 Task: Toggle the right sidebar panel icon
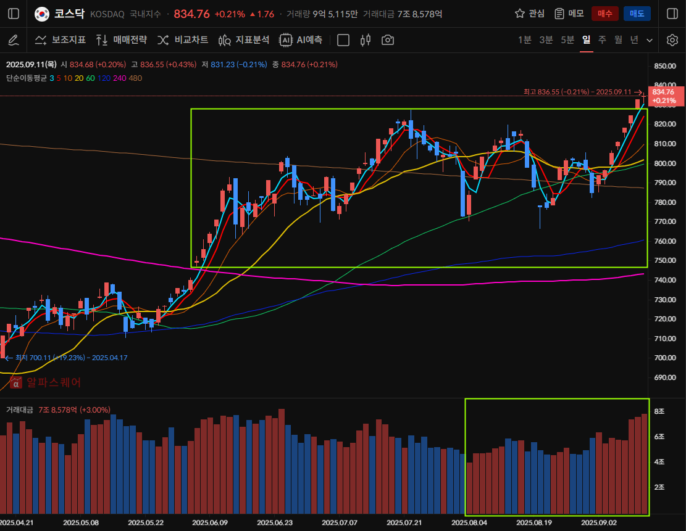coord(672,14)
